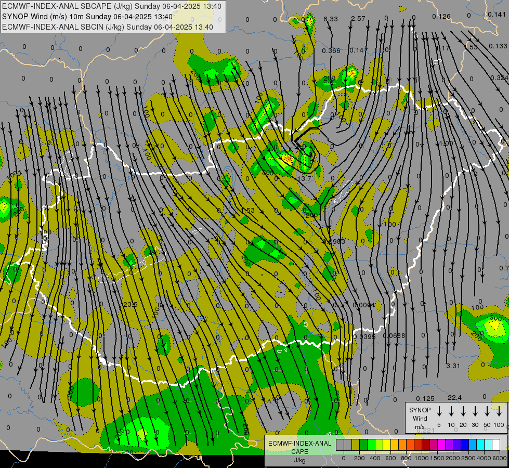509x468 pixels.
Task: Pick the white CAPE swatch
Action: click(x=496, y=445)
